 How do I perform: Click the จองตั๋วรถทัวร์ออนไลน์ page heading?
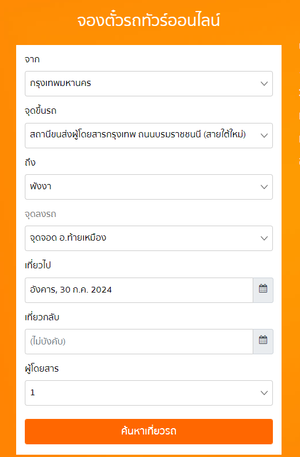coord(148,21)
